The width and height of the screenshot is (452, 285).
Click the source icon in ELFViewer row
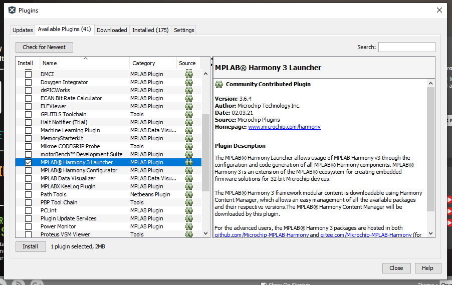coord(189,106)
